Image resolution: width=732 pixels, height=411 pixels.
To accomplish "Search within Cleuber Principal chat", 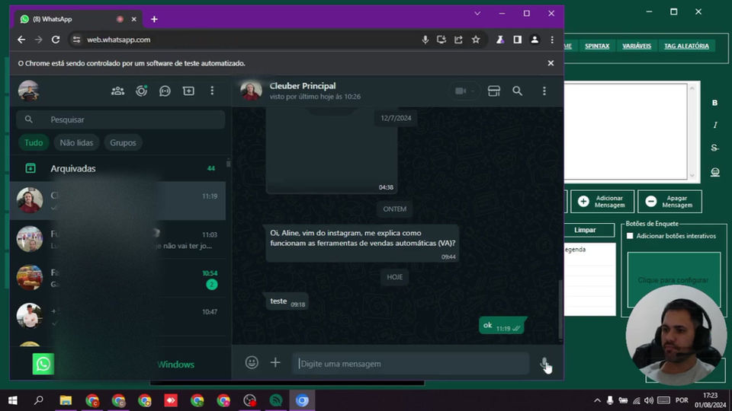I will tap(517, 91).
